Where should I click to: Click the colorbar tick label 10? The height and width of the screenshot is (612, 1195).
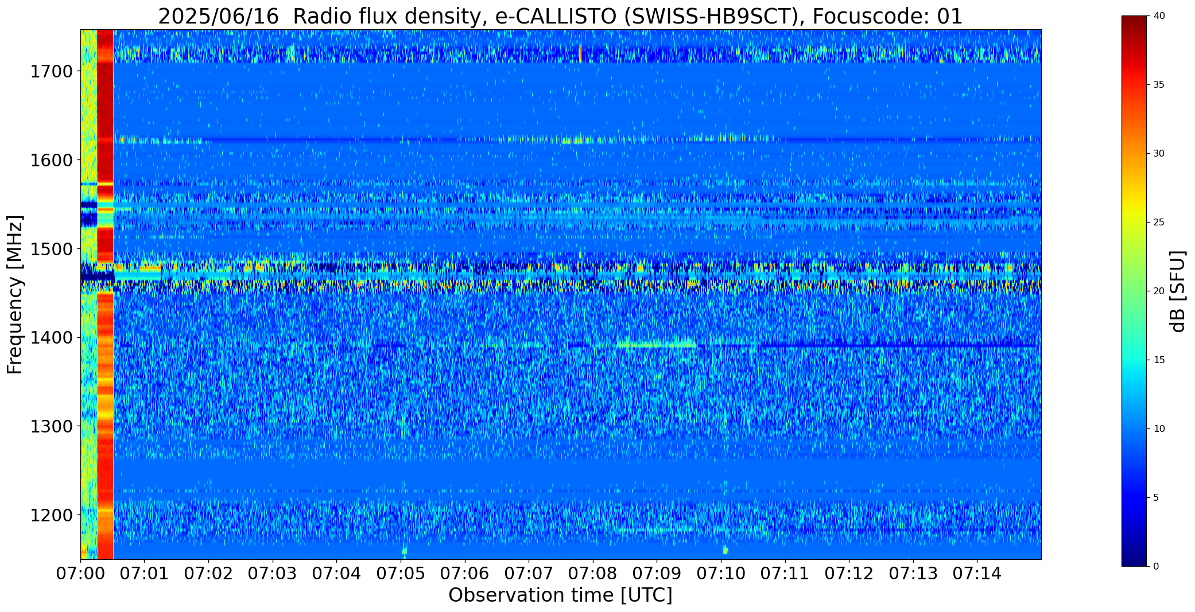click(x=1159, y=429)
